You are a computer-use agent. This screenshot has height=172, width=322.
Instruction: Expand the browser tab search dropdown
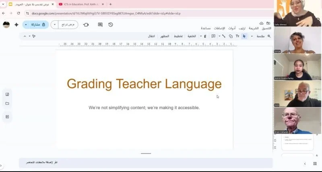tap(3, 4)
